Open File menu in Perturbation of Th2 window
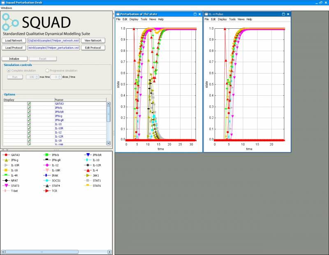This screenshot has width=329, height=255. pos(118,19)
